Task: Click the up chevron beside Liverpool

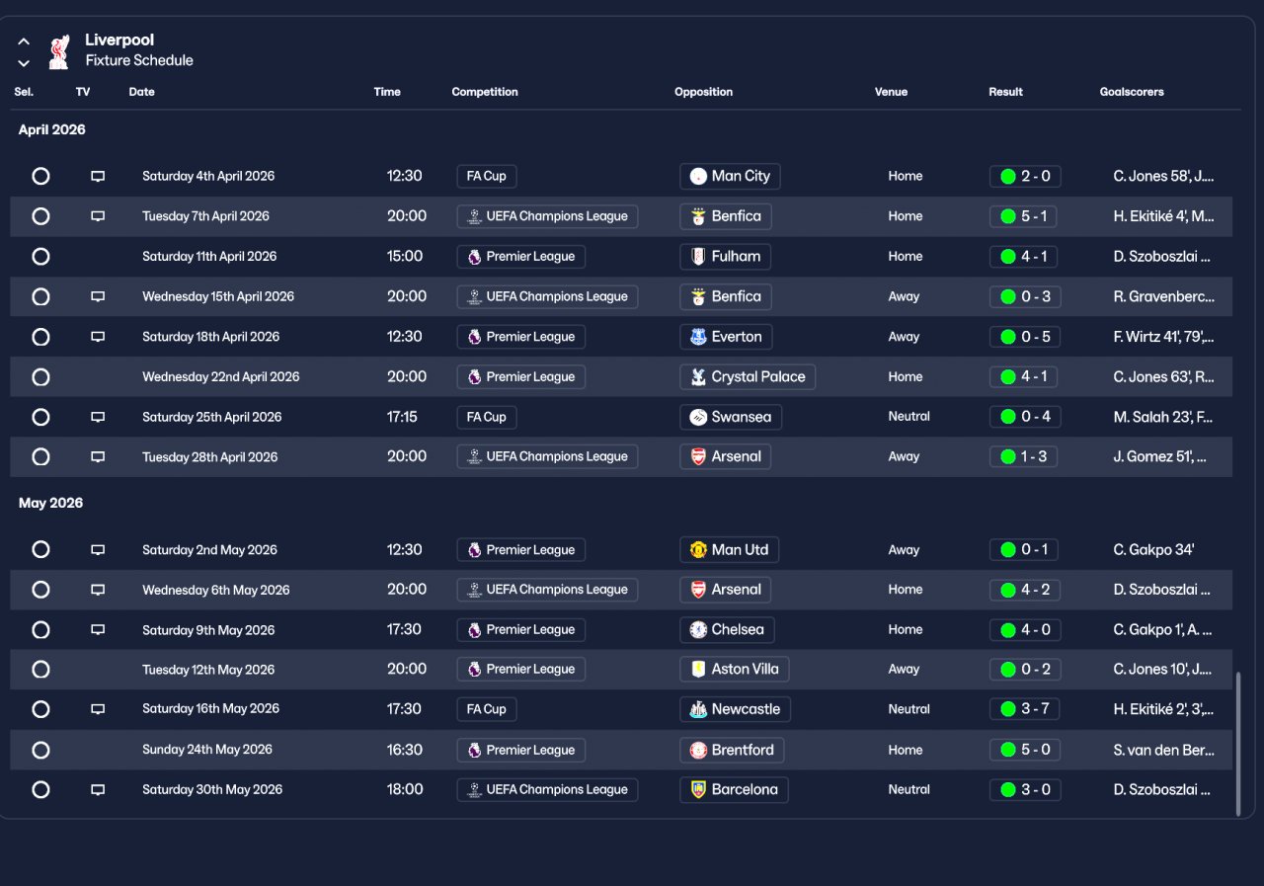Action: click(24, 41)
